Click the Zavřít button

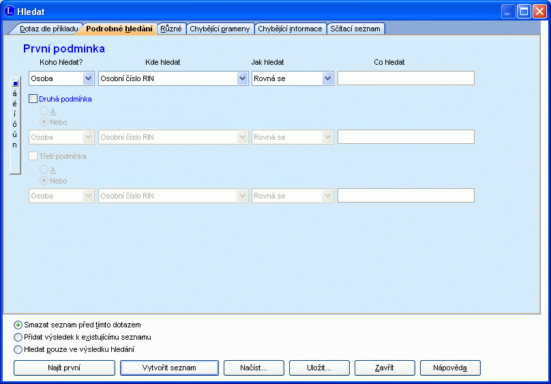coord(385,368)
